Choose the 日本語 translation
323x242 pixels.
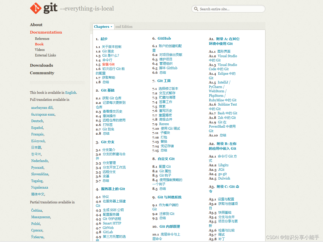[36, 147]
